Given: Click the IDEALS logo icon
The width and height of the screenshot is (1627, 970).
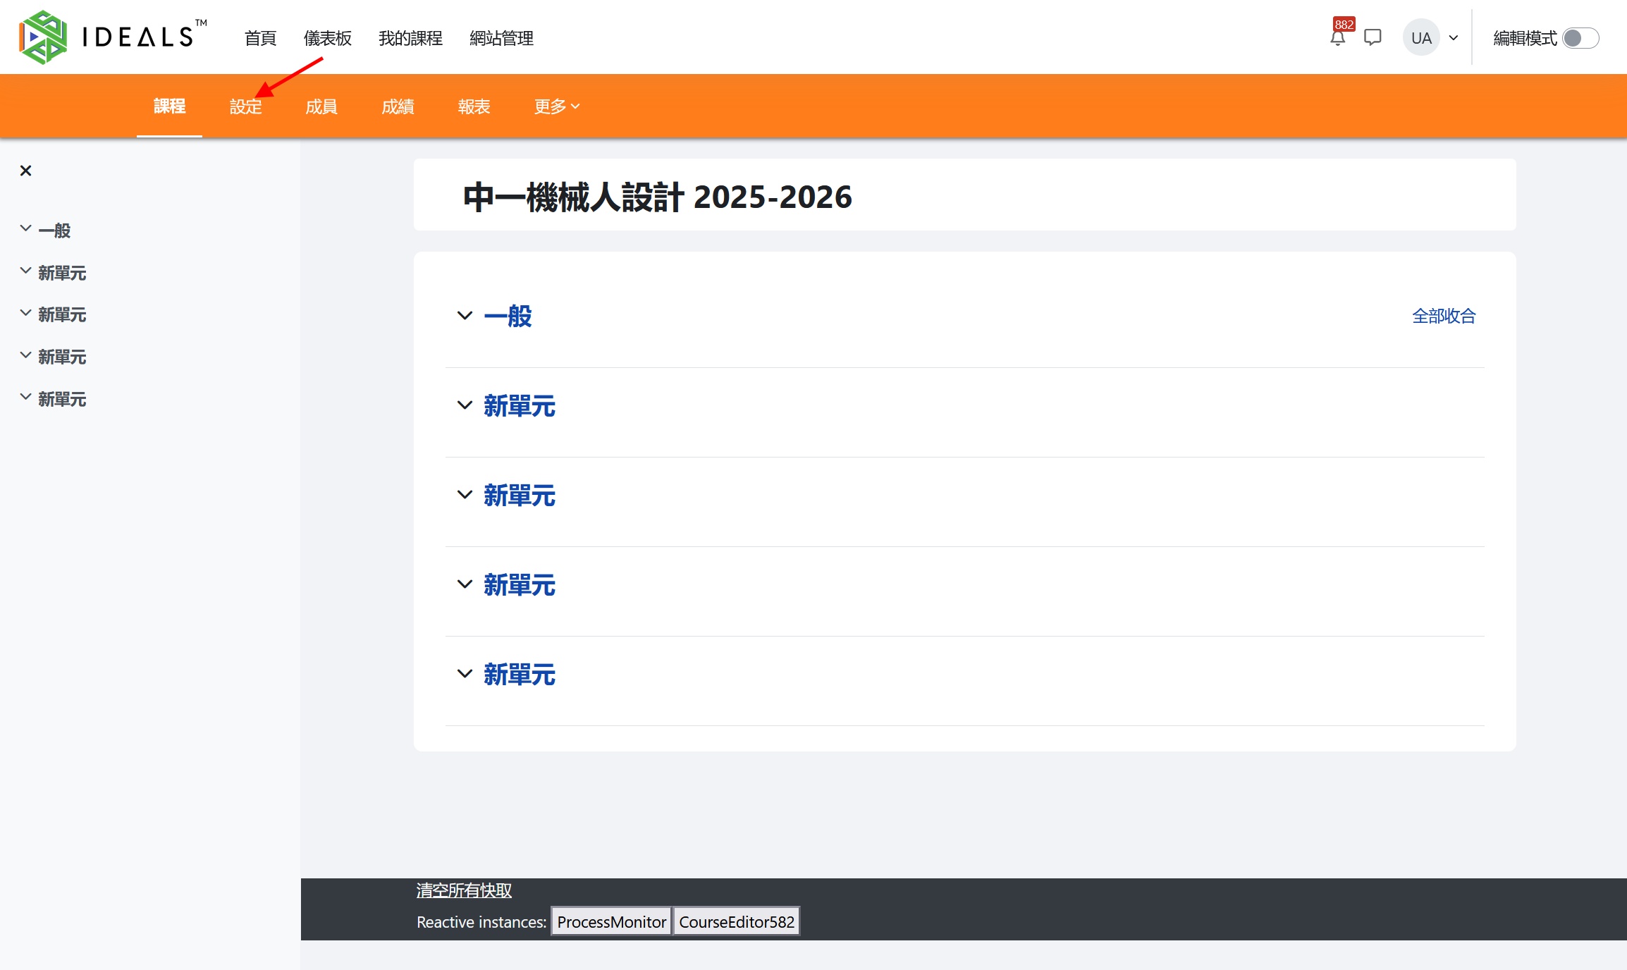Looking at the screenshot, I should point(43,37).
